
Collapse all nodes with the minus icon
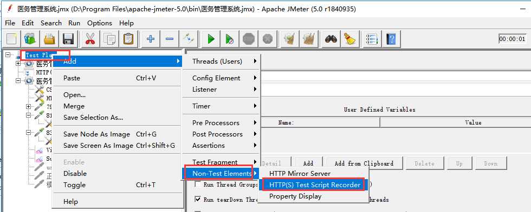tap(169, 39)
